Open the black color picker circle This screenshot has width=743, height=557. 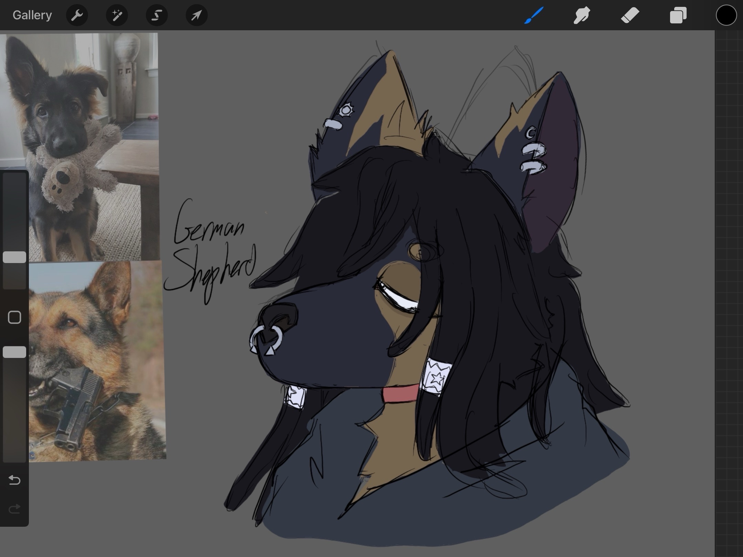click(726, 15)
